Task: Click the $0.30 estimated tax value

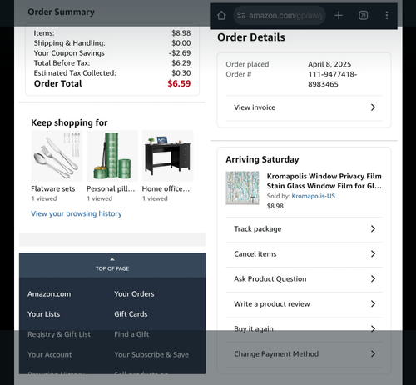Action: pyautogui.click(x=181, y=73)
